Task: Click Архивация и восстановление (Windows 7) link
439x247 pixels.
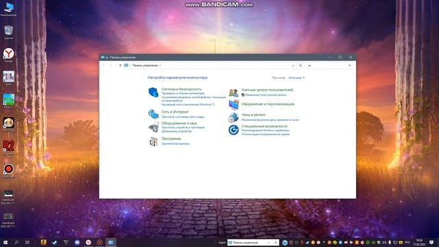Action: pos(188,104)
